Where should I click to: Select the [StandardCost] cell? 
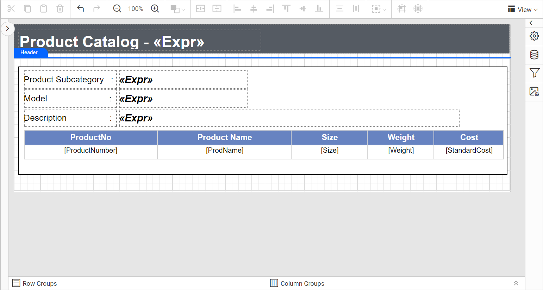point(469,152)
